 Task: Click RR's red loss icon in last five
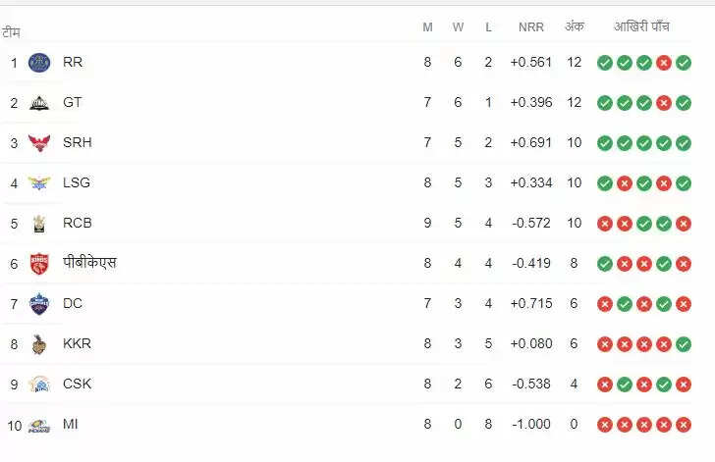click(x=664, y=63)
